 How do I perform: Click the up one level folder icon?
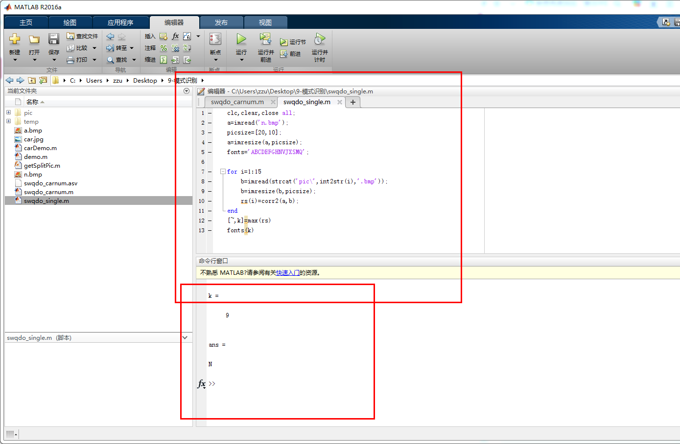coord(32,80)
